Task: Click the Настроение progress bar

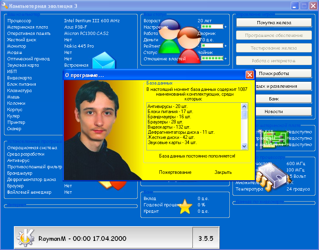Action: pos(212,27)
